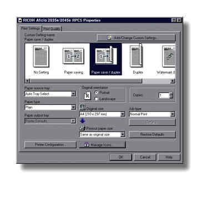Click the Original size document icon
222x202 pixels.
pos(83,107)
